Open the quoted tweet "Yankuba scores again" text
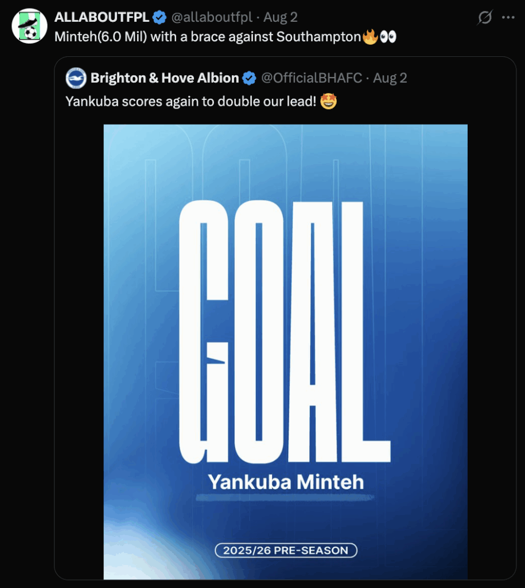Viewport: 525px width, 588px height. coord(190,102)
